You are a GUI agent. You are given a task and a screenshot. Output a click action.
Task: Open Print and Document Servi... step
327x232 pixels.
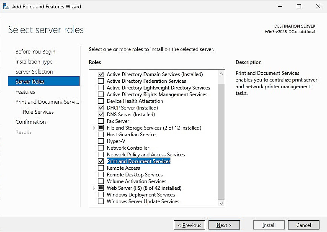(x=47, y=102)
